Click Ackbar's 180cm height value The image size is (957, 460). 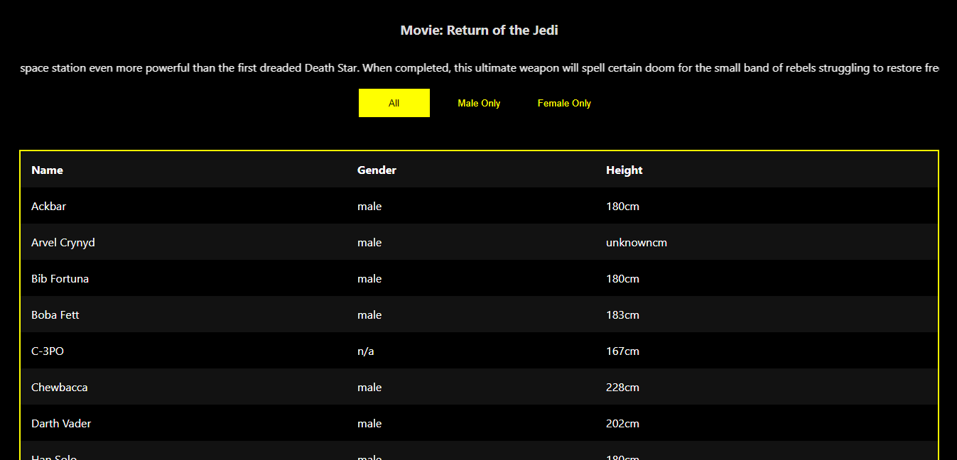coord(622,206)
